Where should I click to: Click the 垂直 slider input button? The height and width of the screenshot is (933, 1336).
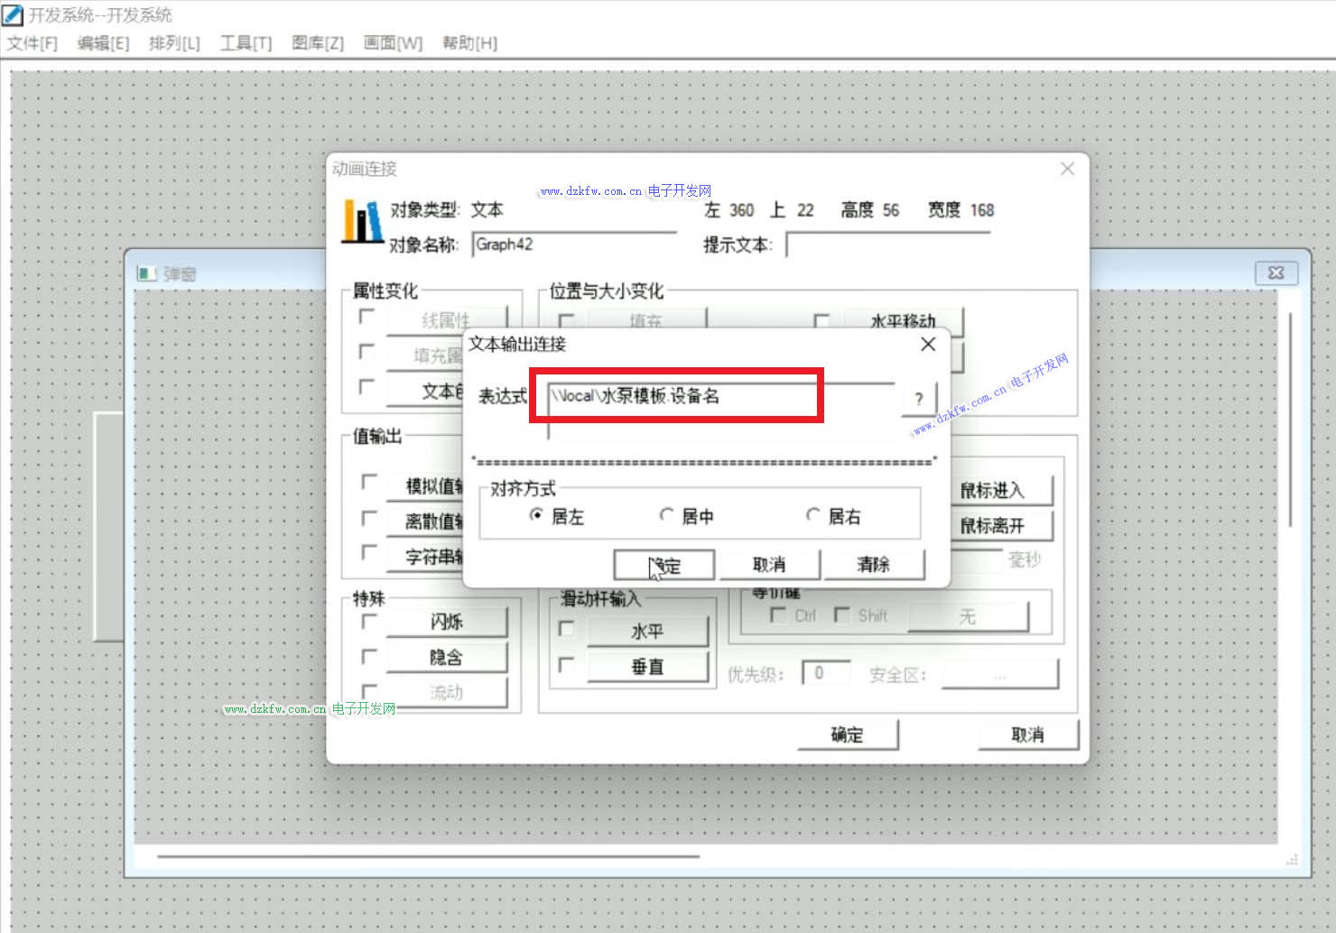click(x=647, y=667)
